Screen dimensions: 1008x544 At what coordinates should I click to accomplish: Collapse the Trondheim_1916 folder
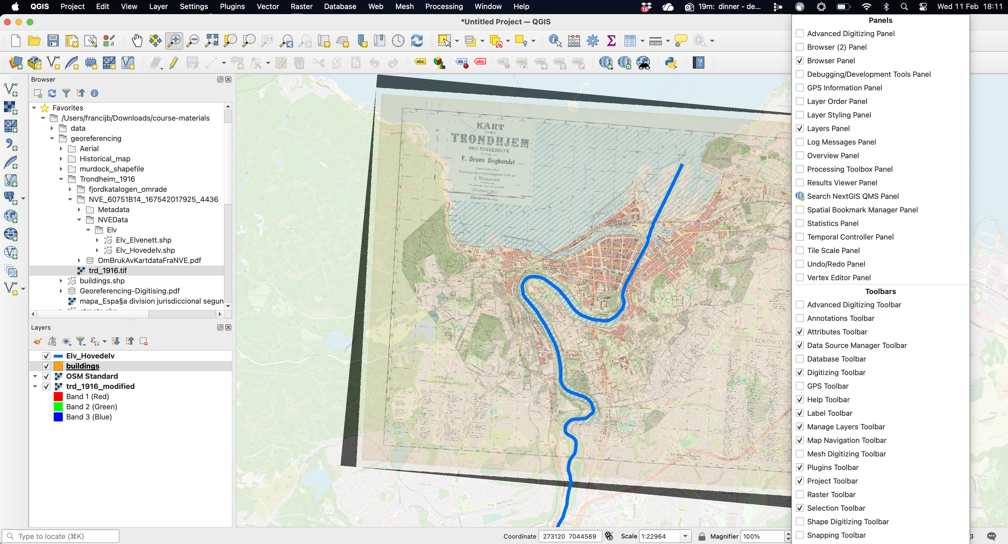(61, 179)
